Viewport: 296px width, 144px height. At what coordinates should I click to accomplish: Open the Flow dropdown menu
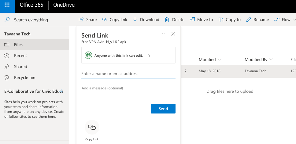(285, 20)
